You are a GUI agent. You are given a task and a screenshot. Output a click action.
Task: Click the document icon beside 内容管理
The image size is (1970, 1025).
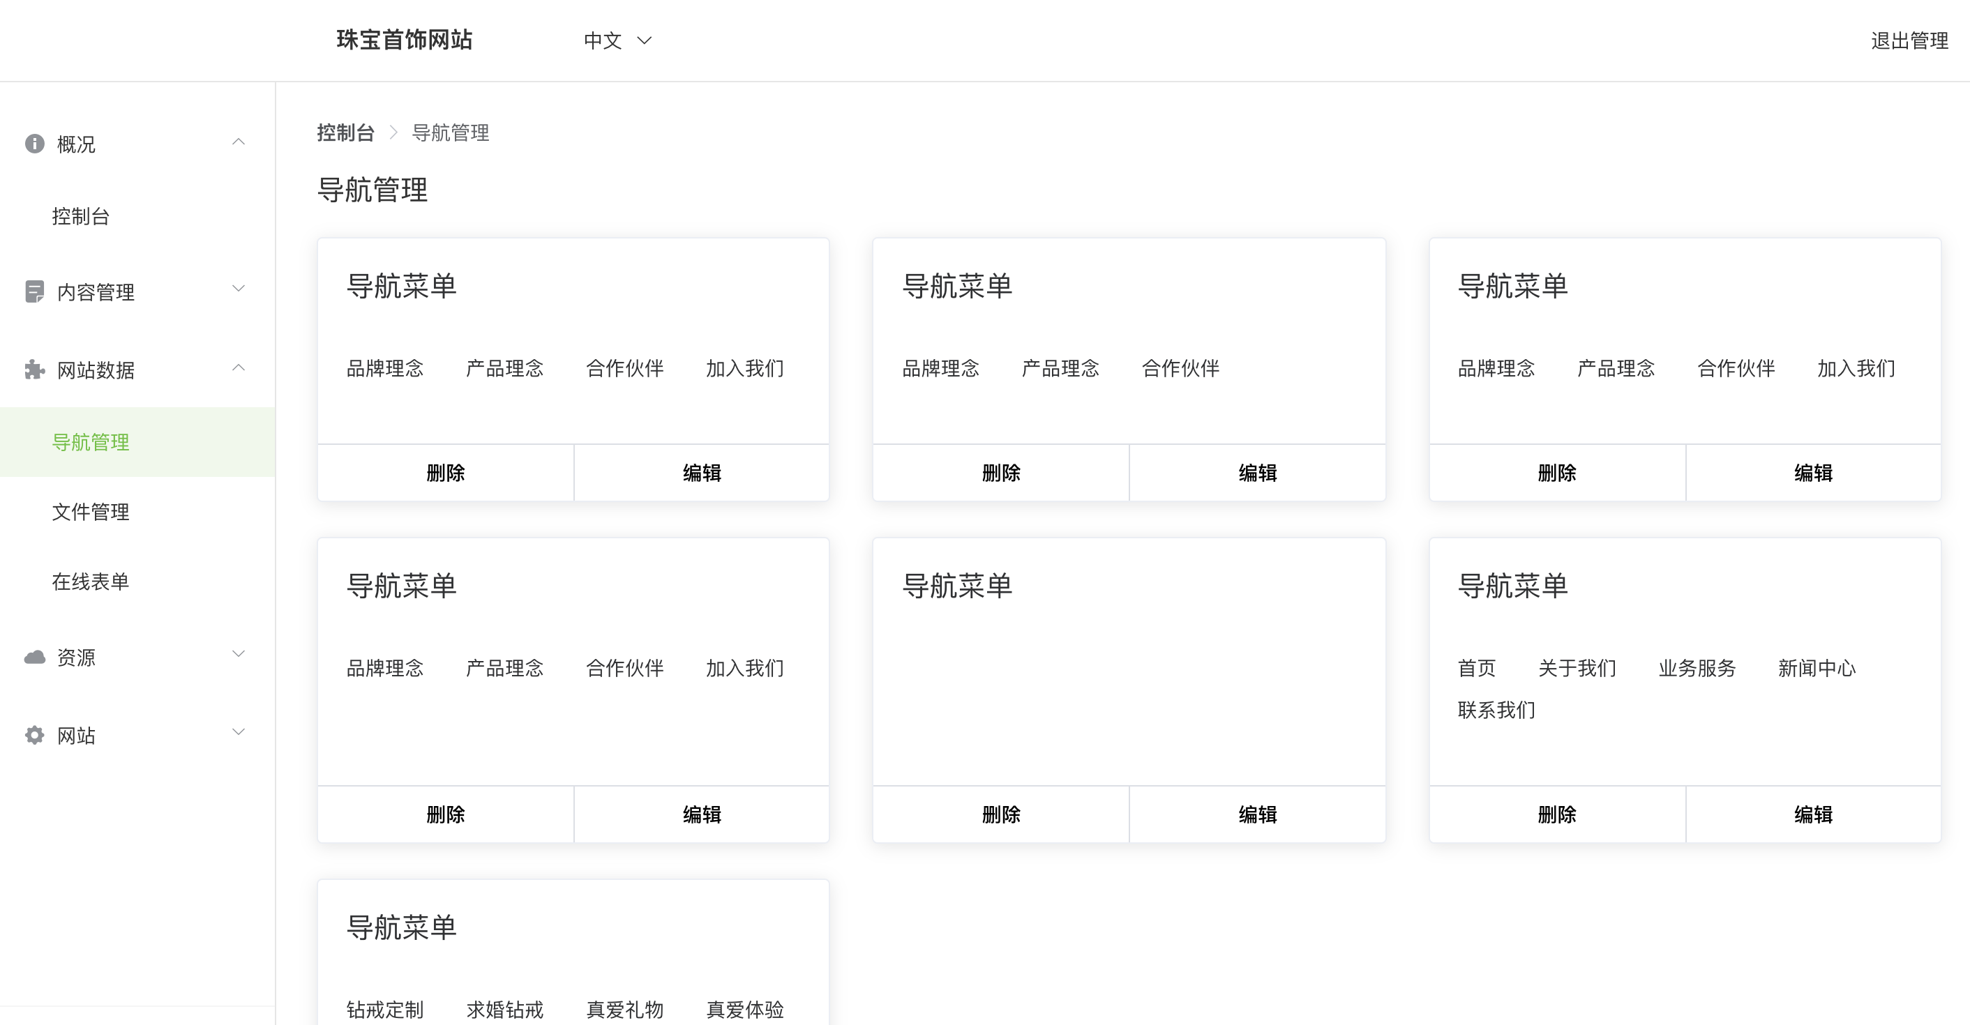point(34,291)
